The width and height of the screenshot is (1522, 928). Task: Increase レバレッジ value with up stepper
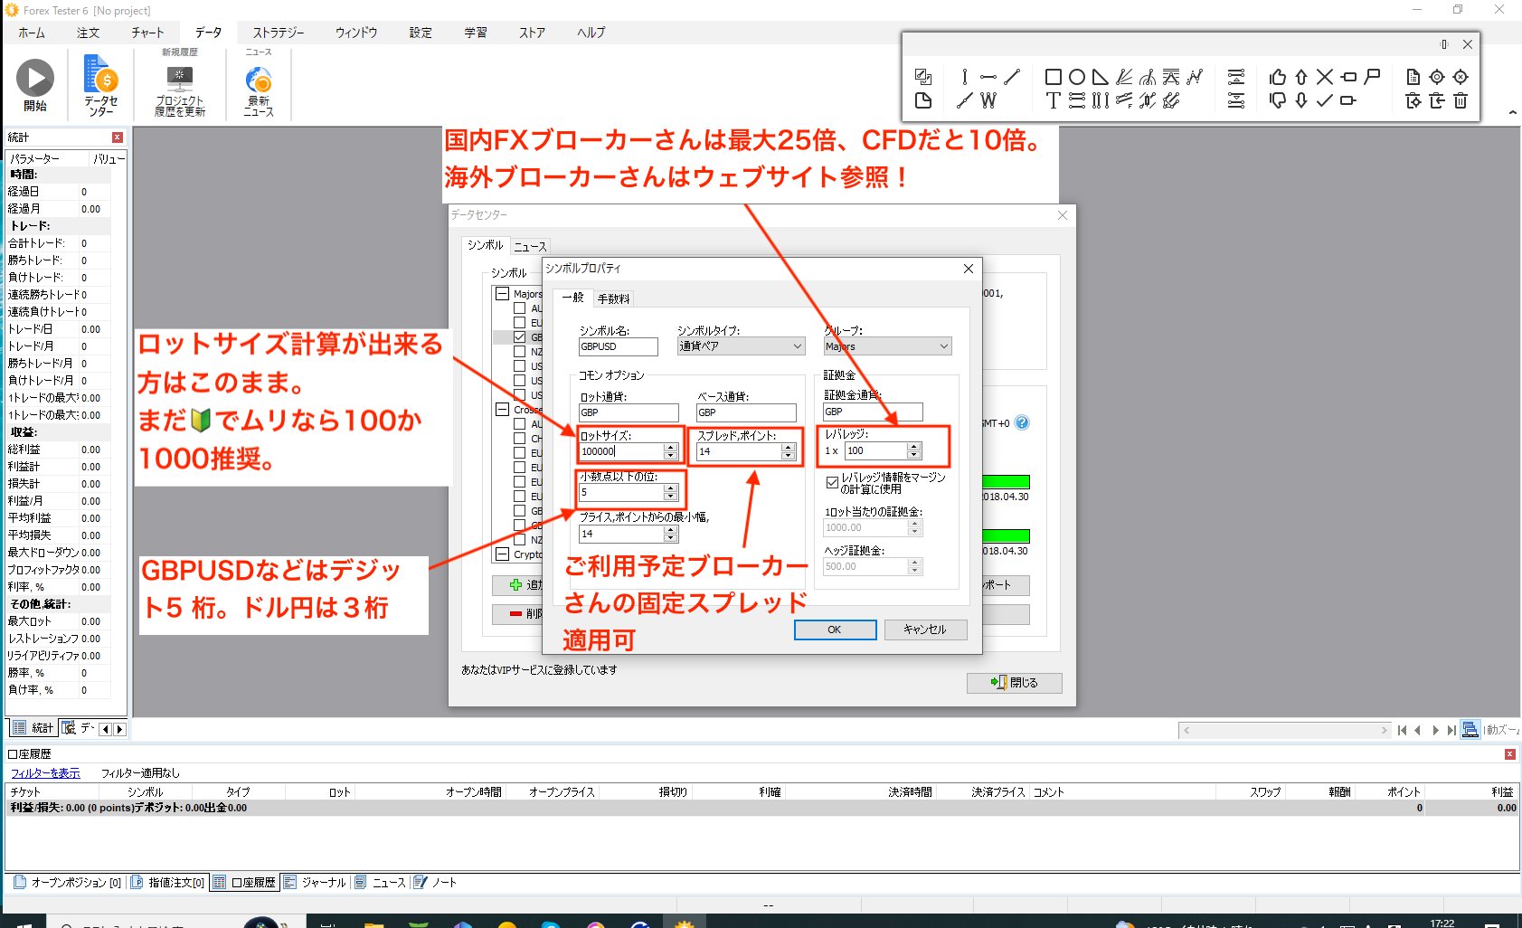(913, 446)
